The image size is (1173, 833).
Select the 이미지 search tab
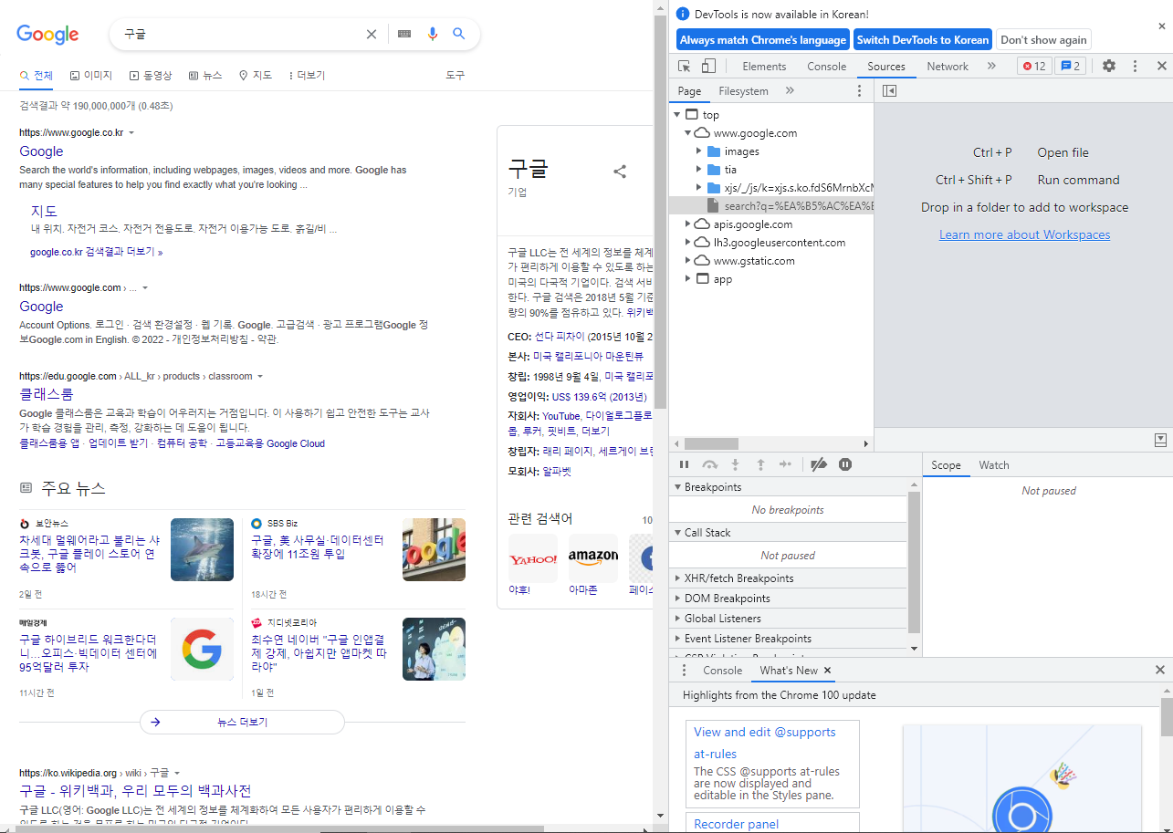pyautogui.click(x=90, y=75)
